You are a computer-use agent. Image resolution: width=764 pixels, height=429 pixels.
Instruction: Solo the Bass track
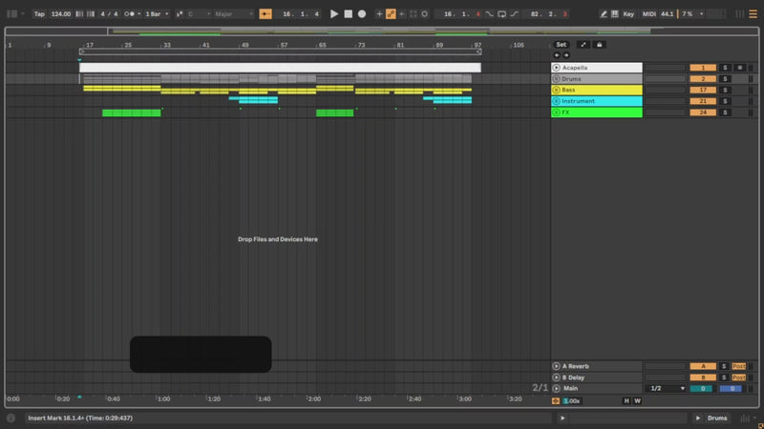pos(725,90)
